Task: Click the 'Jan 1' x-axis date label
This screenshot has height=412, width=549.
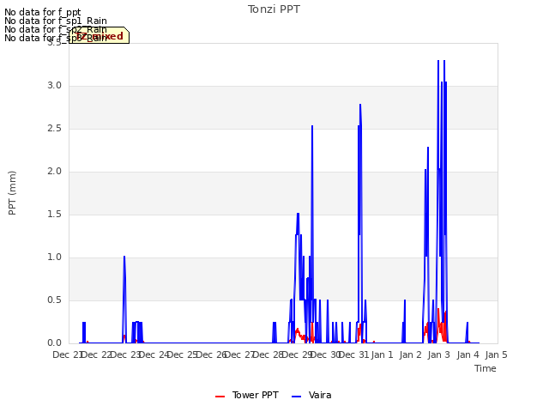Action: pyautogui.click(x=382, y=354)
